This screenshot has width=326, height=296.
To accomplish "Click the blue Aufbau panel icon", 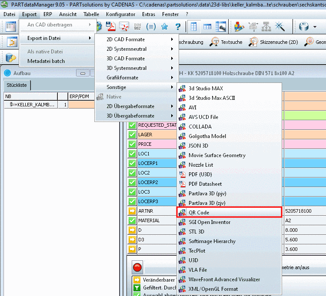I will click(7, 73).
